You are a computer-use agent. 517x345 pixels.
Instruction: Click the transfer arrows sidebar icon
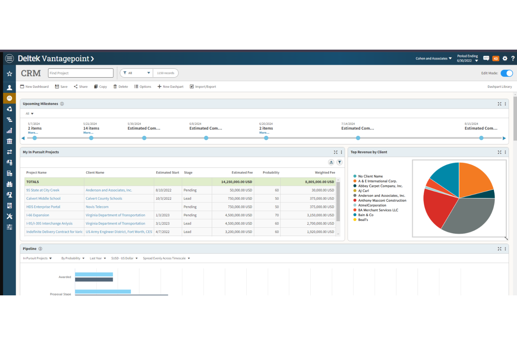9,152
